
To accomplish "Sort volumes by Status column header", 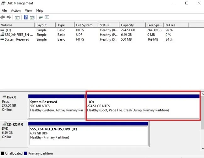I will tap(104, 25).
